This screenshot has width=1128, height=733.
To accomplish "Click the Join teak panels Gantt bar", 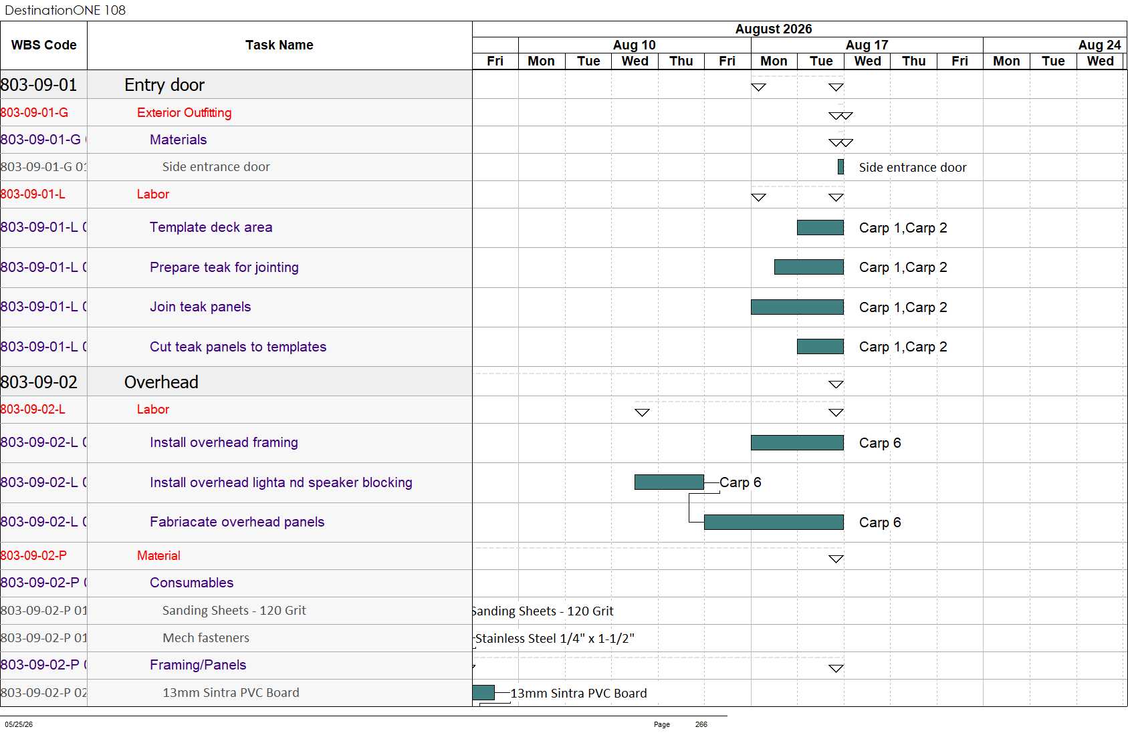I will point(798,307).
